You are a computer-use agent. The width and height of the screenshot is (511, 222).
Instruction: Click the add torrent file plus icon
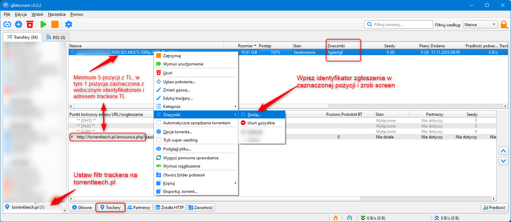(19, 24)
